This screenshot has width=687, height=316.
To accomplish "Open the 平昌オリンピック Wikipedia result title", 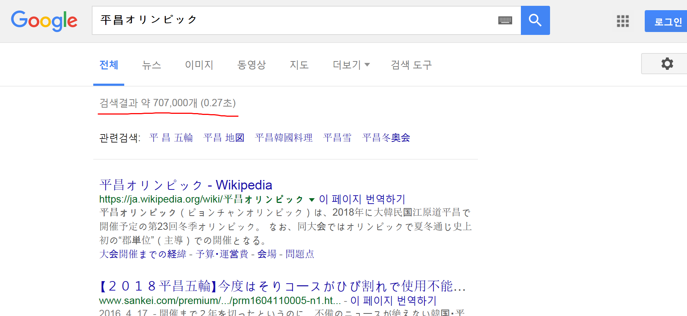I will point(185,185).
